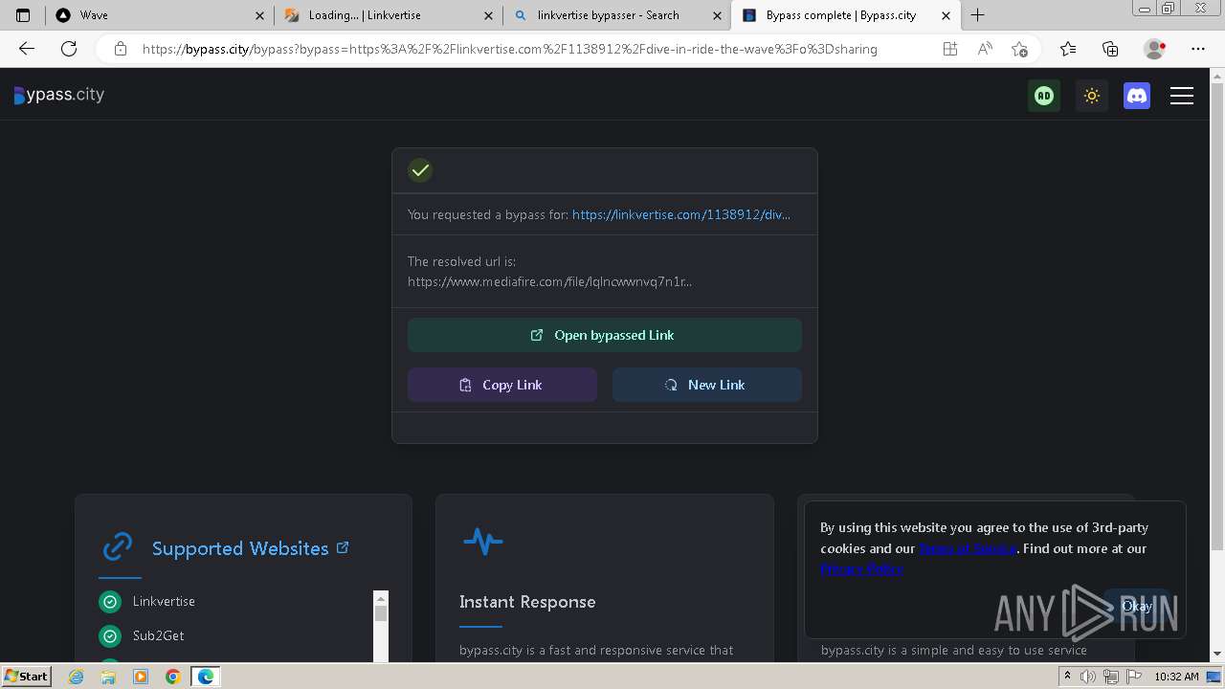Open the apps available icon in address bar

[x=950, y=49]
